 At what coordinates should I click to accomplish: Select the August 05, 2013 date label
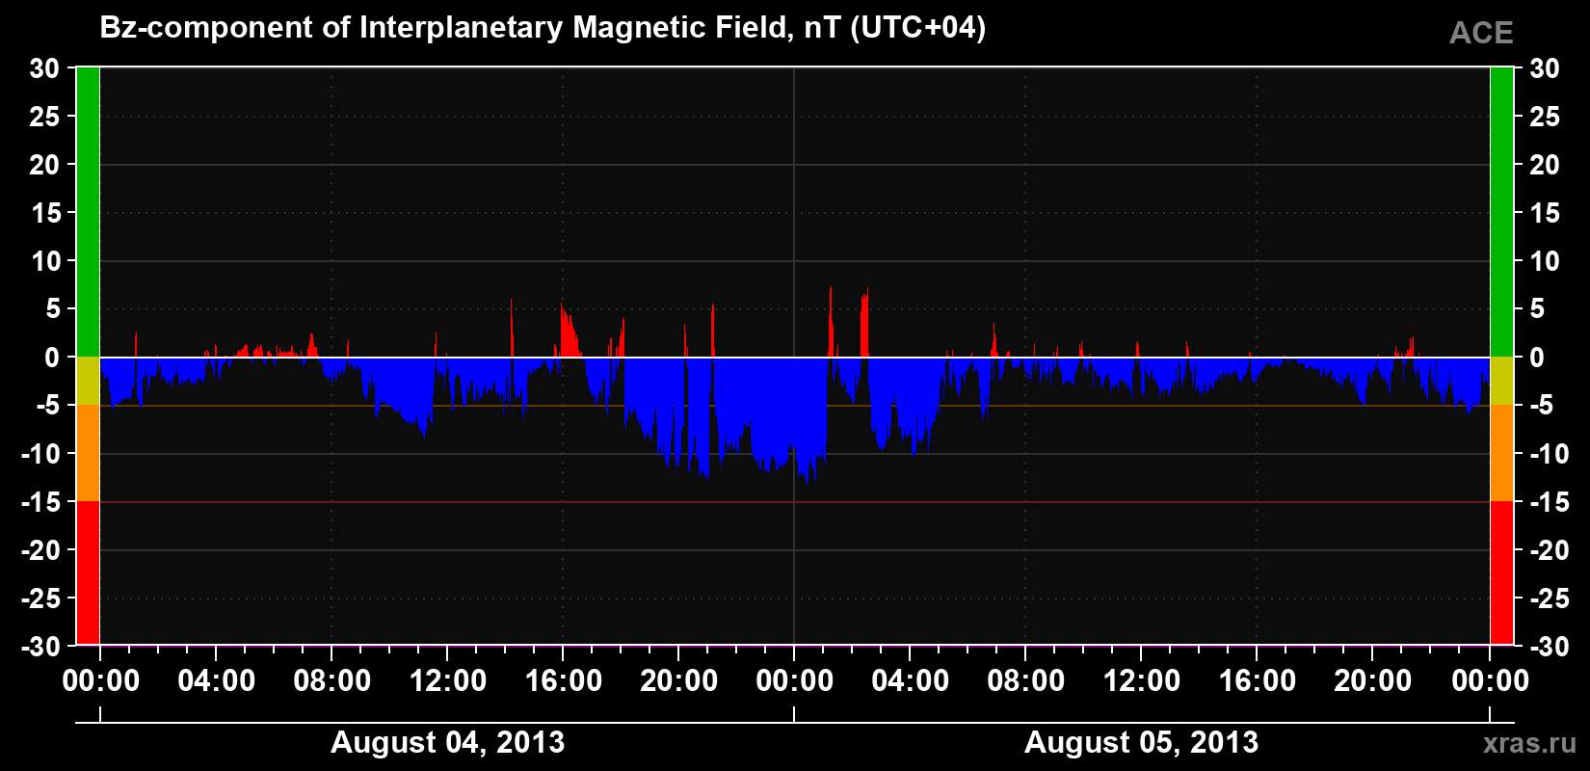coord(1141,742)
